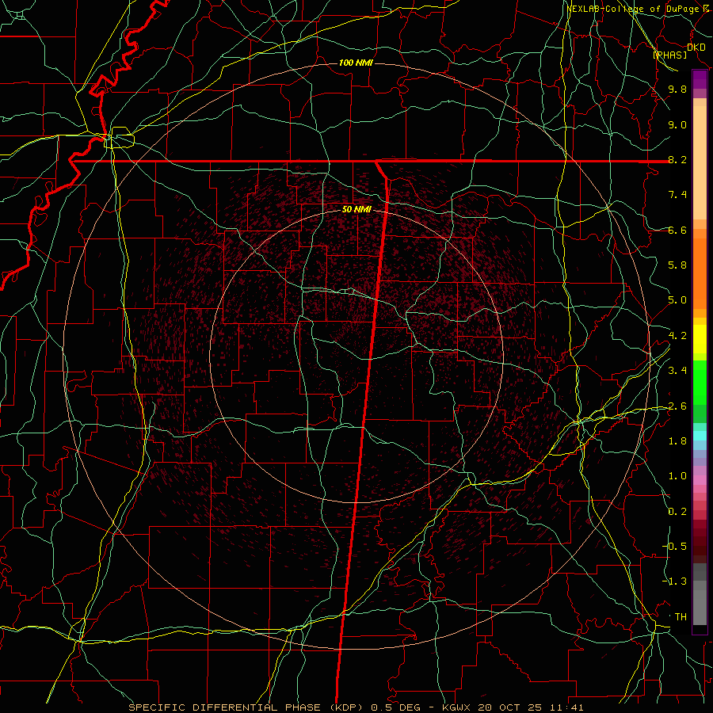Click the 1.0 value on the color scale

coord(677,476)
